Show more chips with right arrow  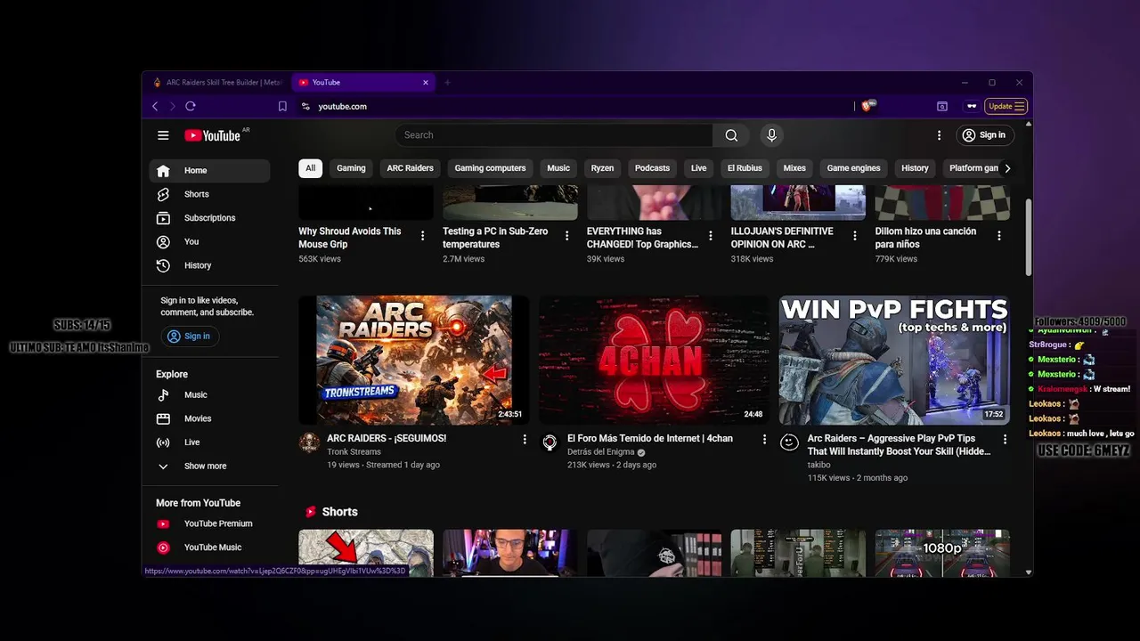[1007, 168]
